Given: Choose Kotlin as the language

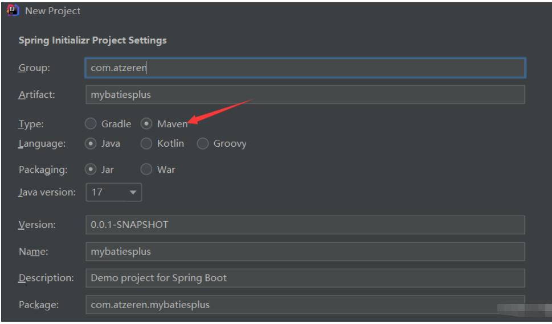Looking at the screenshot, I should (x=146, y=144).
